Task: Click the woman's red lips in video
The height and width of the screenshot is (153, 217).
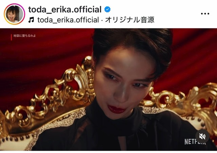Action: (117, 109)
